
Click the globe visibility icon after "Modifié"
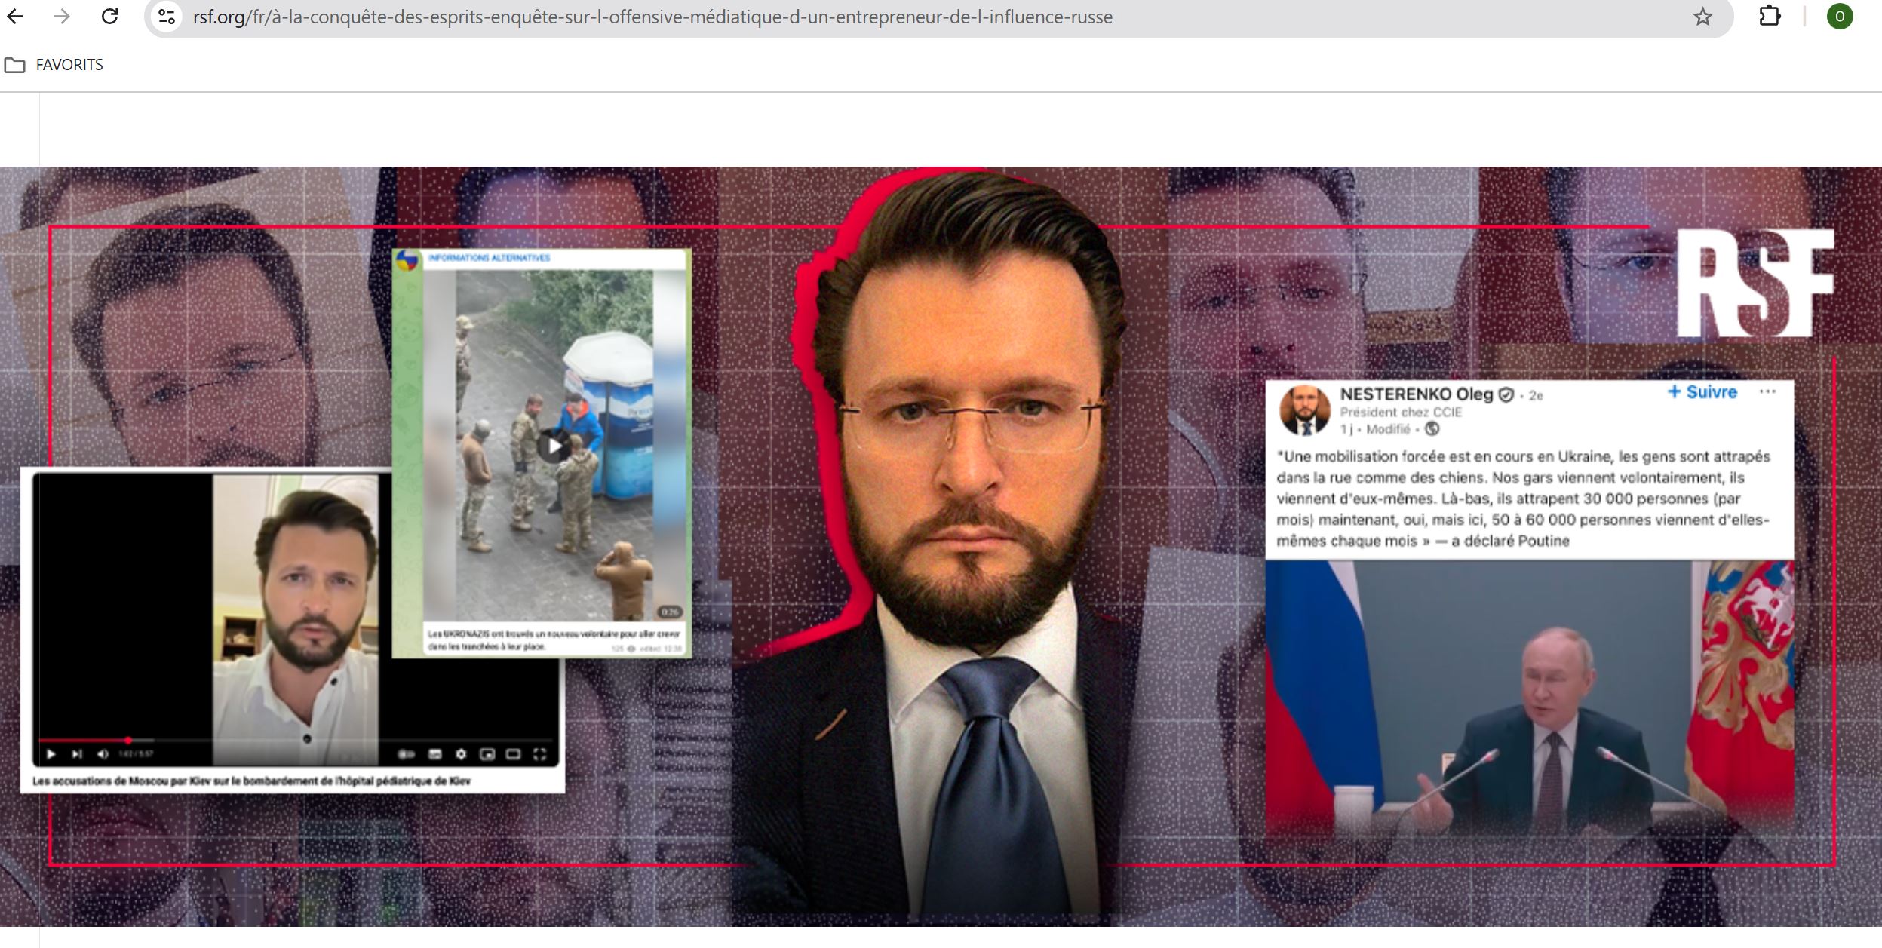[x=1432, y=429]
